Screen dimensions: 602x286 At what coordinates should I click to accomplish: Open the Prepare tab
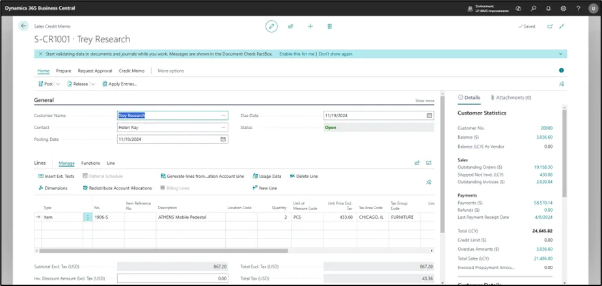63,71
